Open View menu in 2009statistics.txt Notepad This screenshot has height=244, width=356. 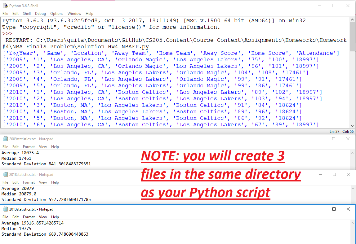(x=43, y=147)
